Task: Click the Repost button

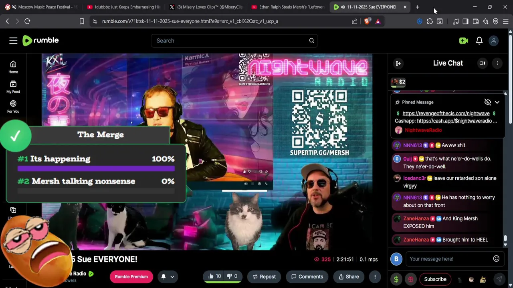Action: (264, 276)
